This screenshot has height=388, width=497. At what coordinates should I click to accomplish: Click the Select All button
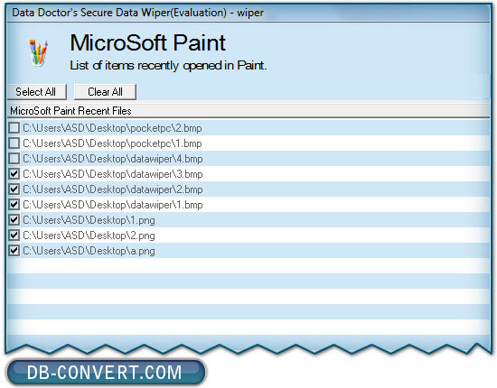point(37,92)
